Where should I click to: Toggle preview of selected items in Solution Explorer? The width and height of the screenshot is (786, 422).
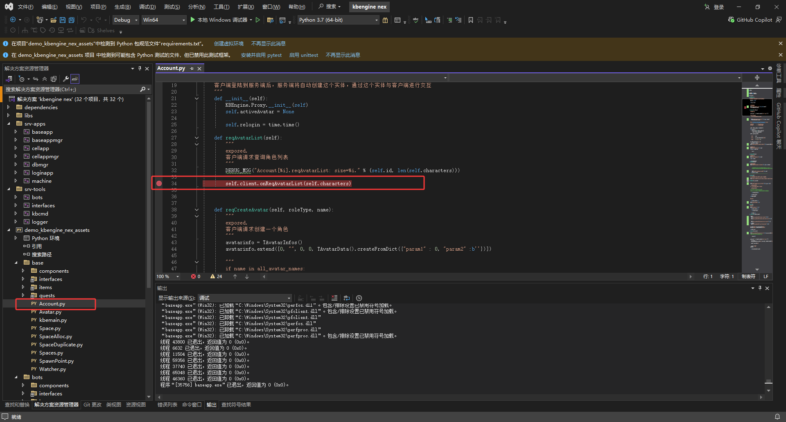(75, 79)
